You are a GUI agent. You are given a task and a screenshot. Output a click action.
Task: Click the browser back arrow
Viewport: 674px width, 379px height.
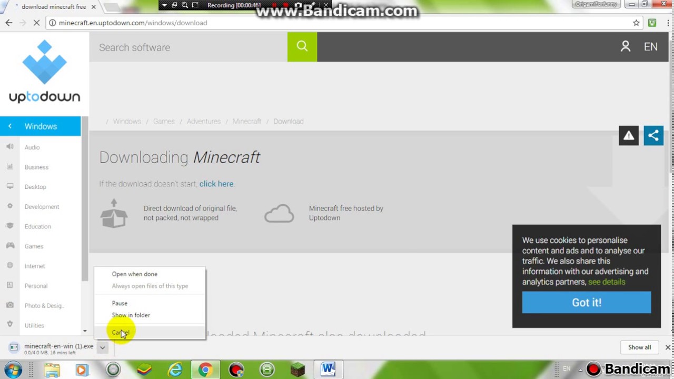click(x=8, y=23)
